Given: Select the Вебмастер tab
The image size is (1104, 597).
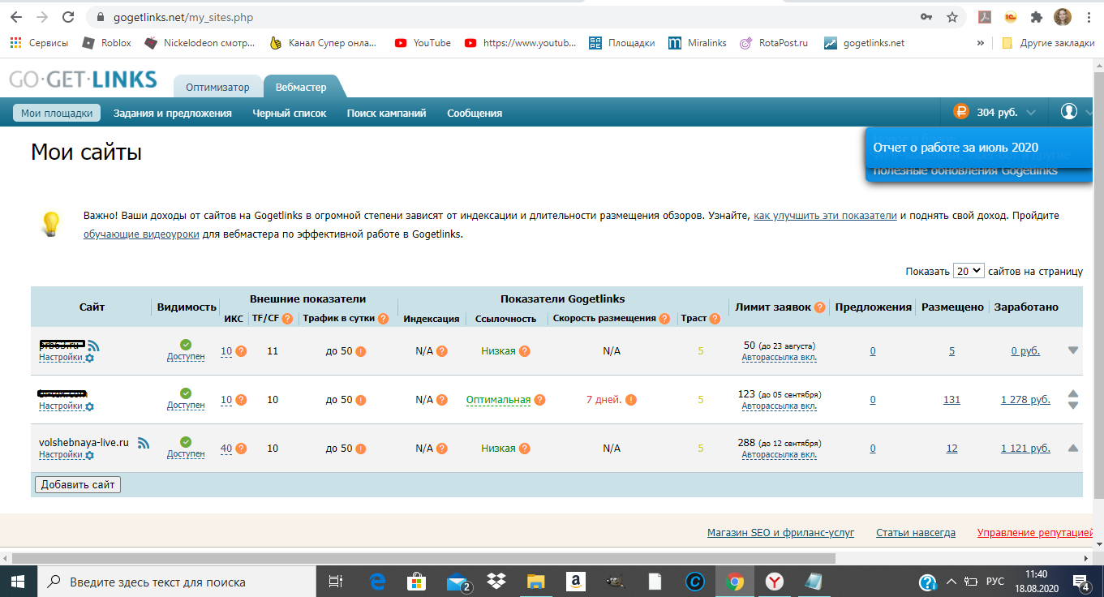Looking at the screenshot, I should 301,87.
